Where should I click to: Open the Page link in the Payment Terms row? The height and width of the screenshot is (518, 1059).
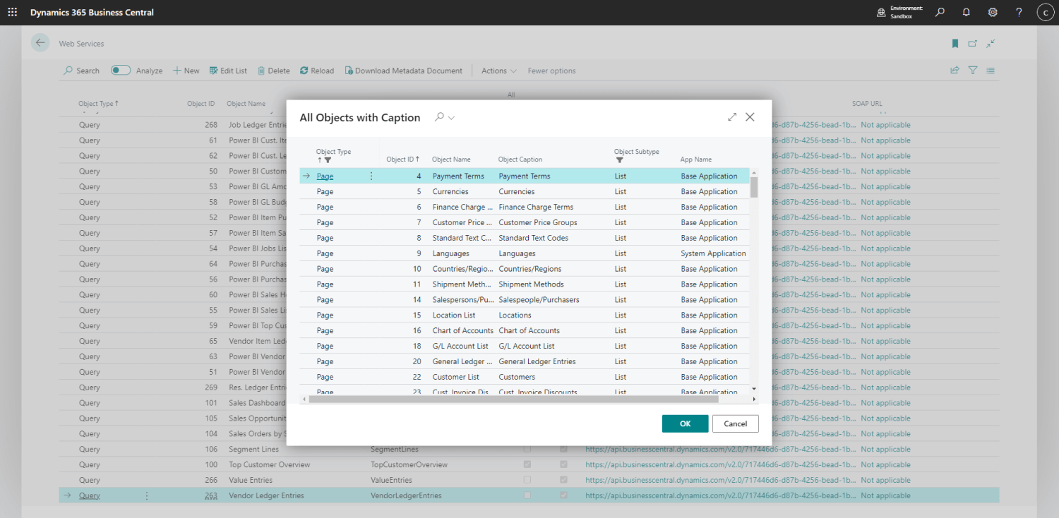coord(325,176)
